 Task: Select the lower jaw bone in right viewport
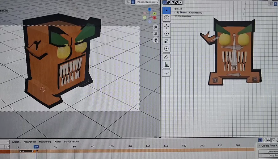pos(234,75)
